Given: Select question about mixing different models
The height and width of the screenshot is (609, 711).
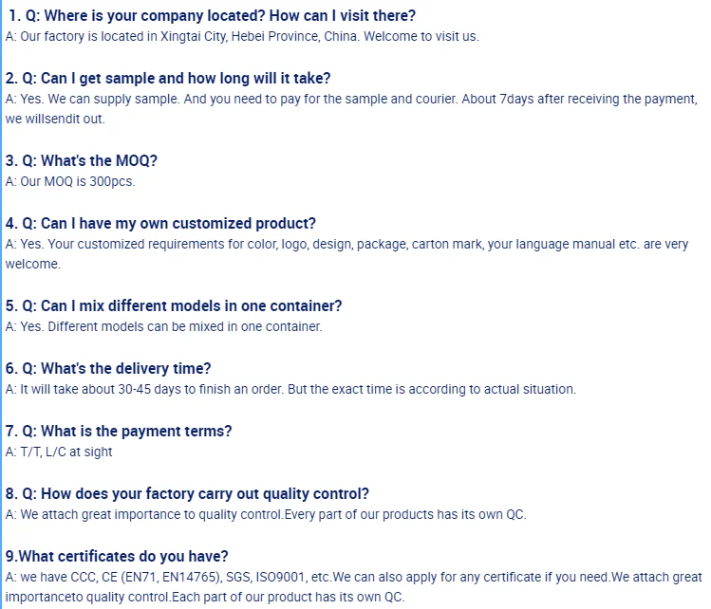Looking at the screenshot, I should click(174, 306).
